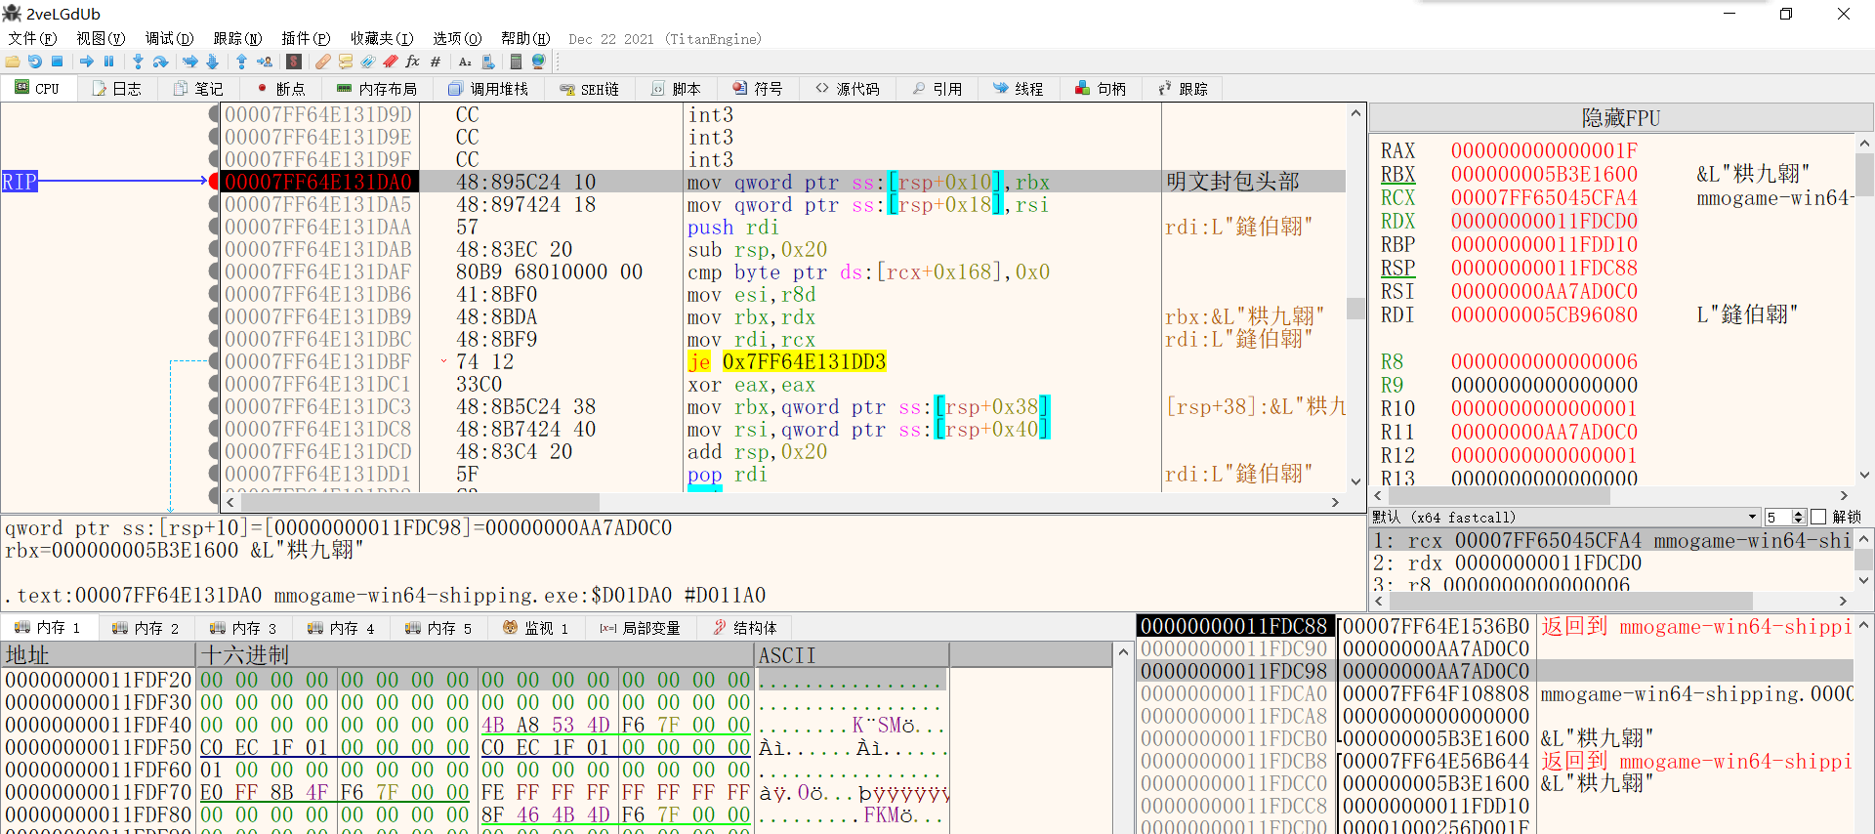Toggle breakpoint dot at 00007FF64E131DAF
Image resolution: width=1875 pixels, height=834 pixels.
pos(214,271)
